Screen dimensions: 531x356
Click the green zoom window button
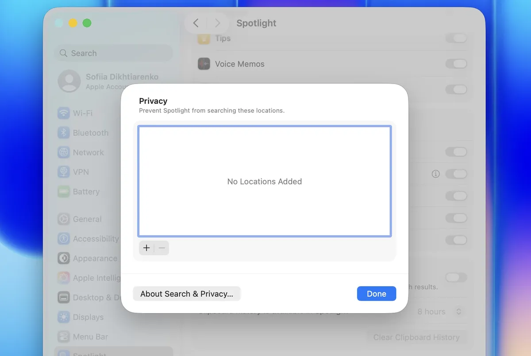tap(87, 23)
